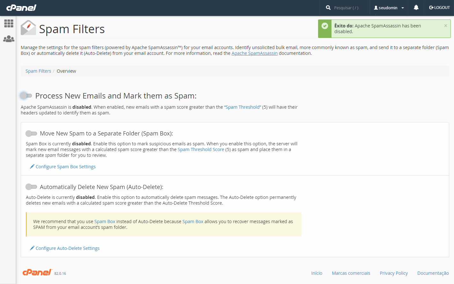This screenshot has height=284, width=454.
Task: Expand the seudomin user dropdown
Action: (x=389, y=8)
